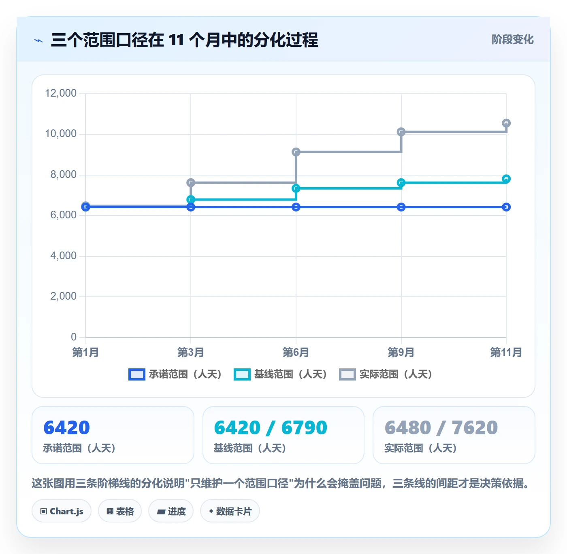Viewport: 567px width, 554px height.
Task: Click the 实际范围 data point at 第9月
Action: click(x=401, y=132)
